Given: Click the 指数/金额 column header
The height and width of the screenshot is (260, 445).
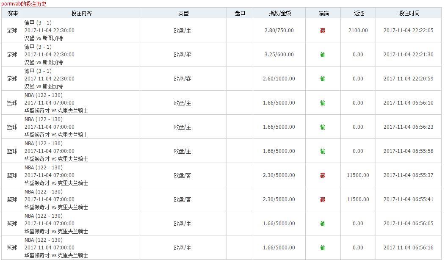Looking at the screenshot, I should [x=279, y=13].
